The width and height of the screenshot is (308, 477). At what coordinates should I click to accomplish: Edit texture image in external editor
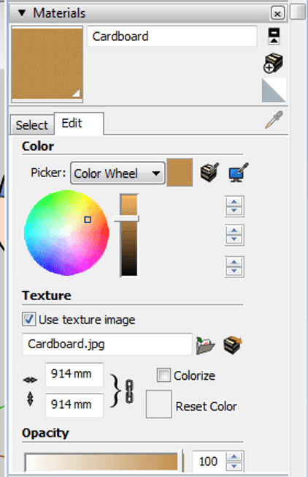232,345
